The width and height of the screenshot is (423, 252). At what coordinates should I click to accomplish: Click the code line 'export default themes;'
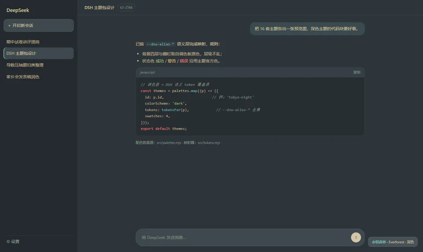click(163, 129)
